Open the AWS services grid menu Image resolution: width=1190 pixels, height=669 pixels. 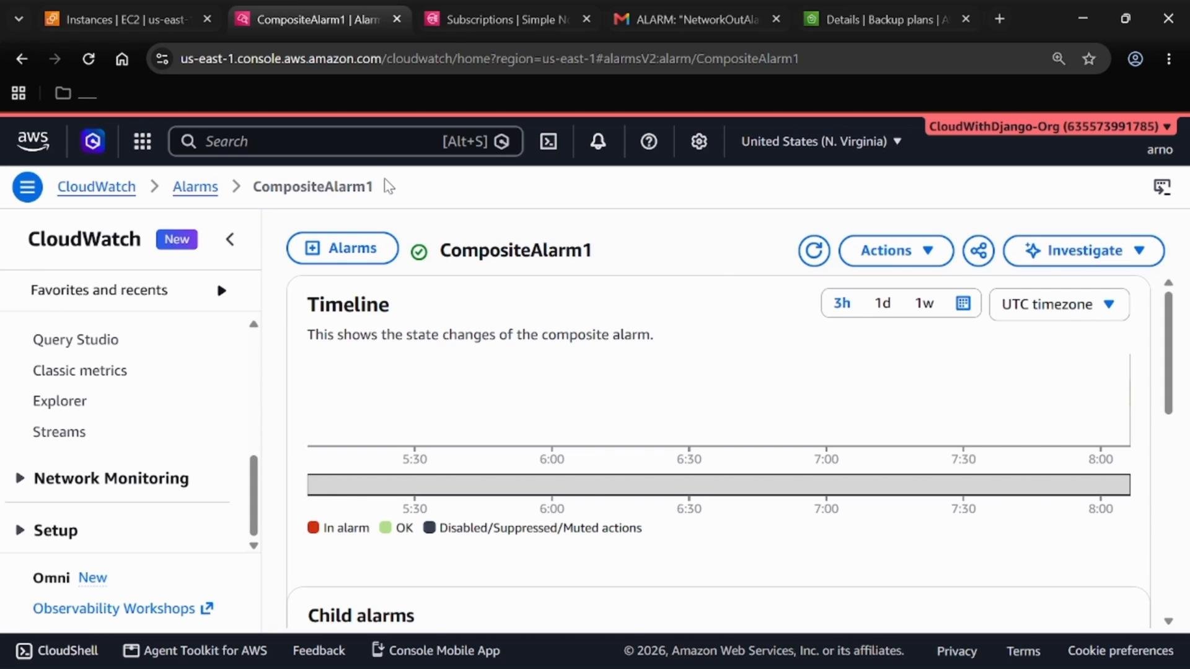point(143,141)
